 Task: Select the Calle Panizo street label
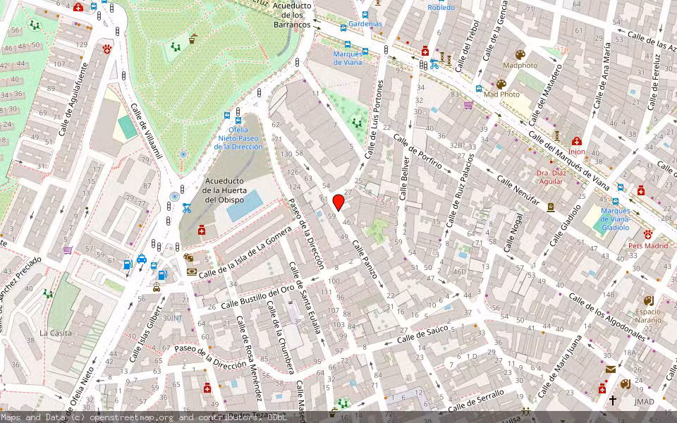pos(365,259)
